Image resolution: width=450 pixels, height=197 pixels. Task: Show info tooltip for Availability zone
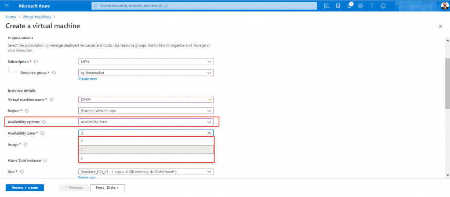(x=42, y=133)
